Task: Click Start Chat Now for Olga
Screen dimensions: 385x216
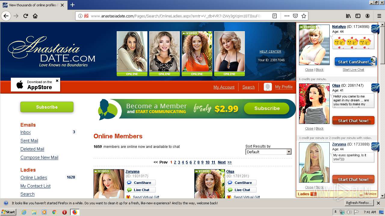Action: 353,121
